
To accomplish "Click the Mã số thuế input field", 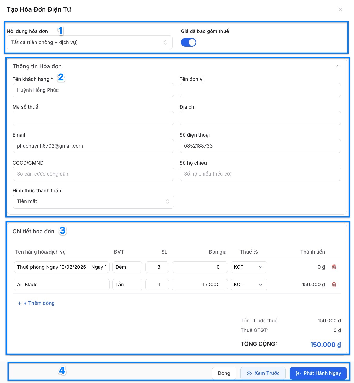I will [x=93, y=118].
